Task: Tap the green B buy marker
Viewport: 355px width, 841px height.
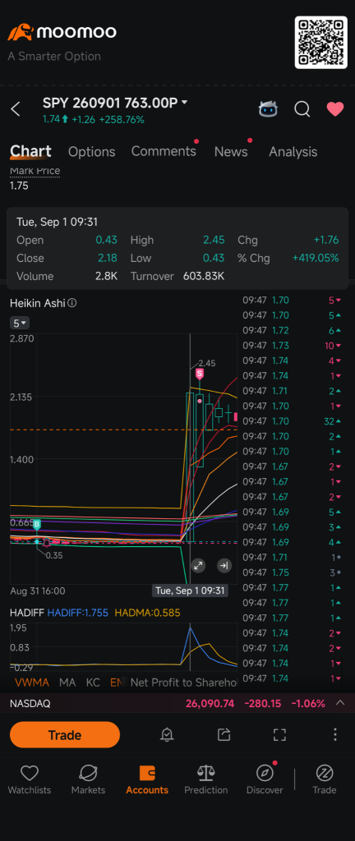Action: pyautogui.click(x=37, y=525)
